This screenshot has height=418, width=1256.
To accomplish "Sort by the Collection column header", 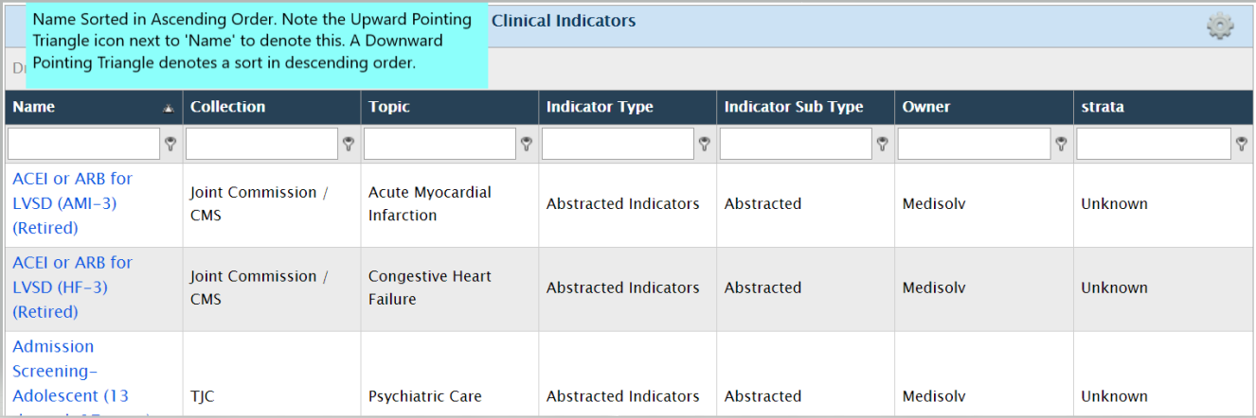I will click(227, 107).
